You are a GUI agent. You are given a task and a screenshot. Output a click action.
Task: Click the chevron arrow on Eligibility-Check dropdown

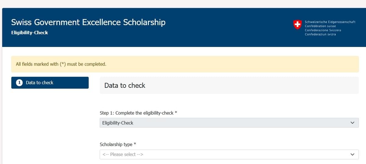(x=353, y=123)
